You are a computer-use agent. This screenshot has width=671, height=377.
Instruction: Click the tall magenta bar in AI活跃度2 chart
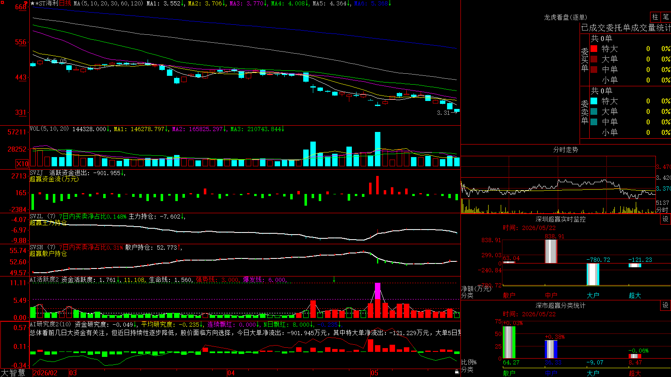pos(377,291)
